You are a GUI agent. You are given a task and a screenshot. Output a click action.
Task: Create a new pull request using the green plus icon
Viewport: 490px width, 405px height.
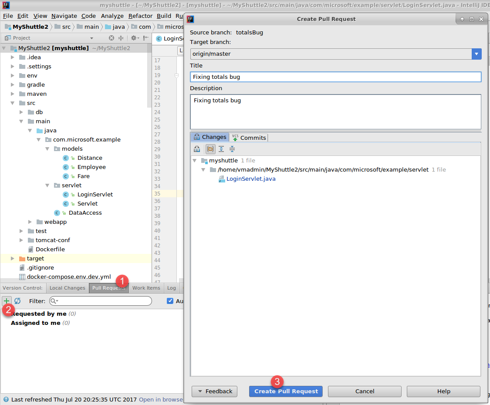6,300
